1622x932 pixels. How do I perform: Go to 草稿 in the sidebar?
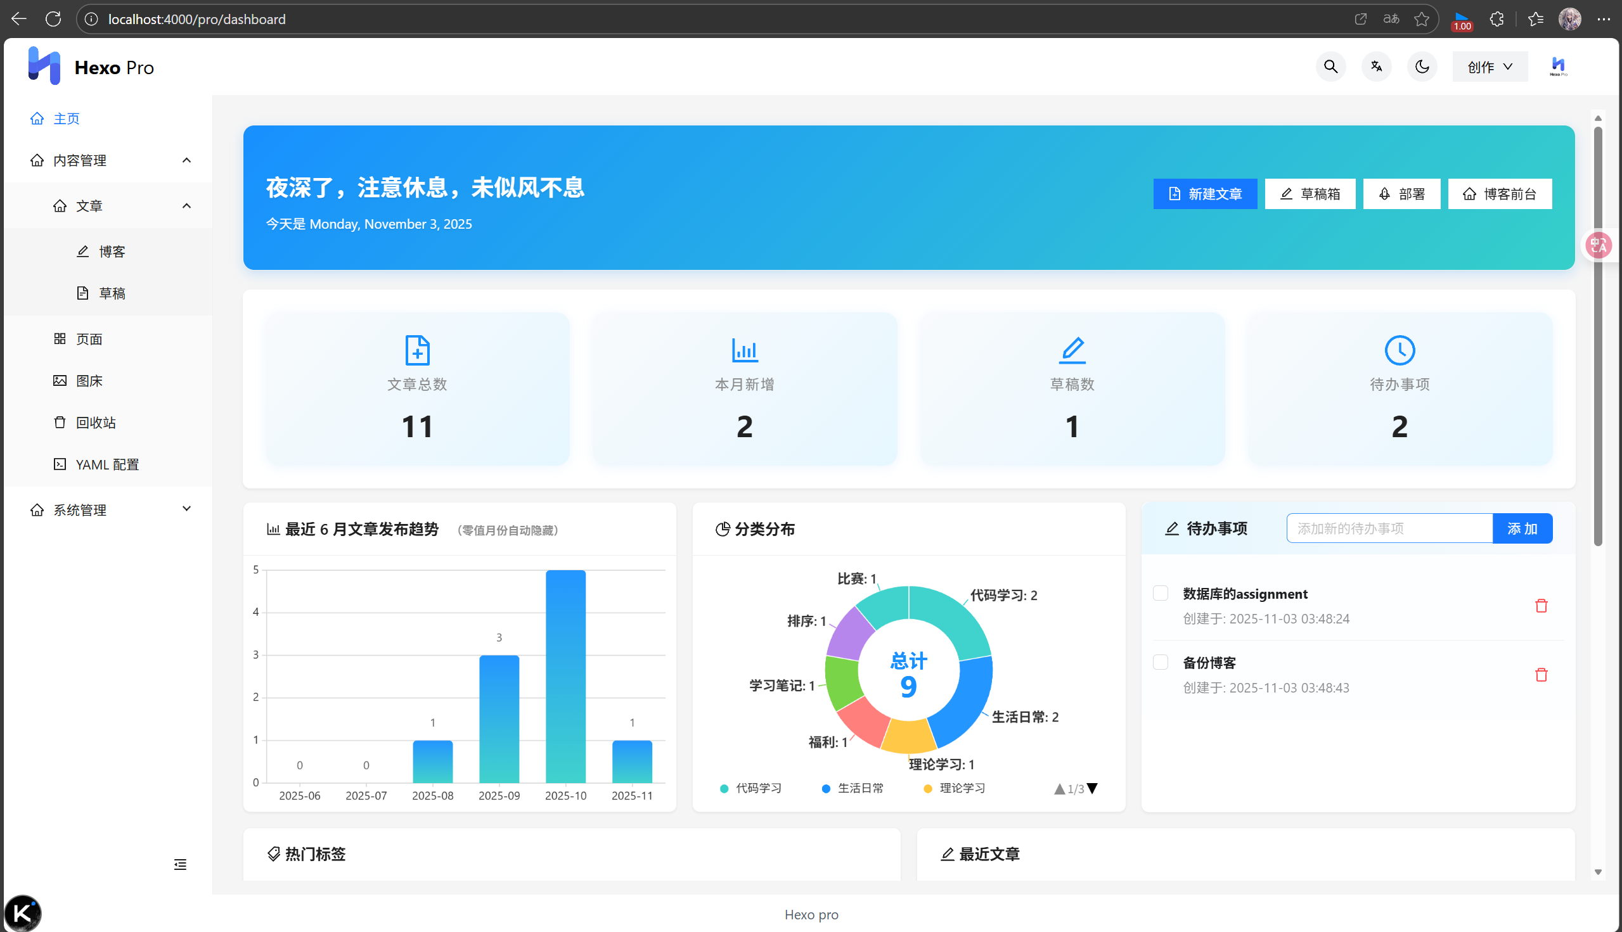[x=112, y=293]
